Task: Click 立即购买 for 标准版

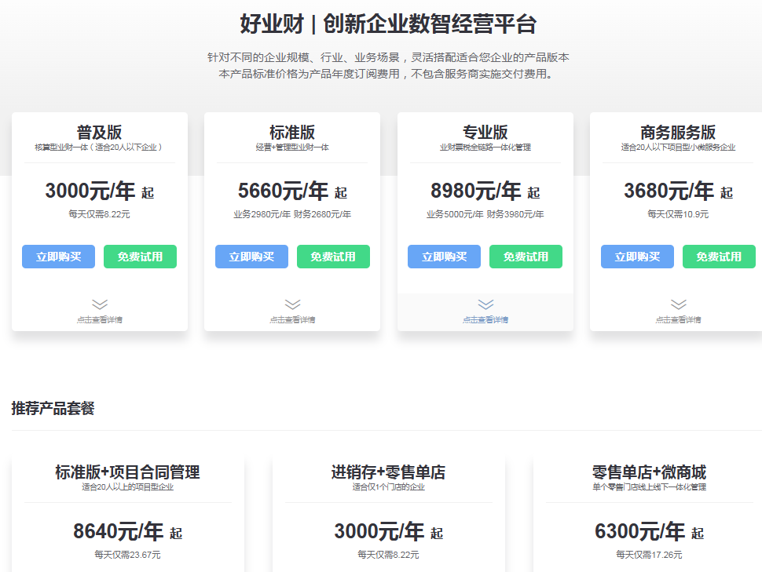Action: (251, 257)
